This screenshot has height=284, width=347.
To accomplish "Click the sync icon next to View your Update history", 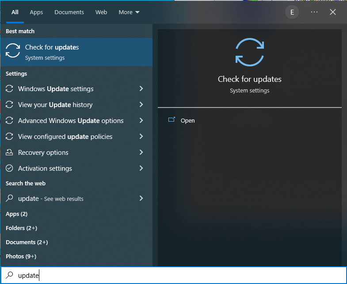I will coord(9,105).
